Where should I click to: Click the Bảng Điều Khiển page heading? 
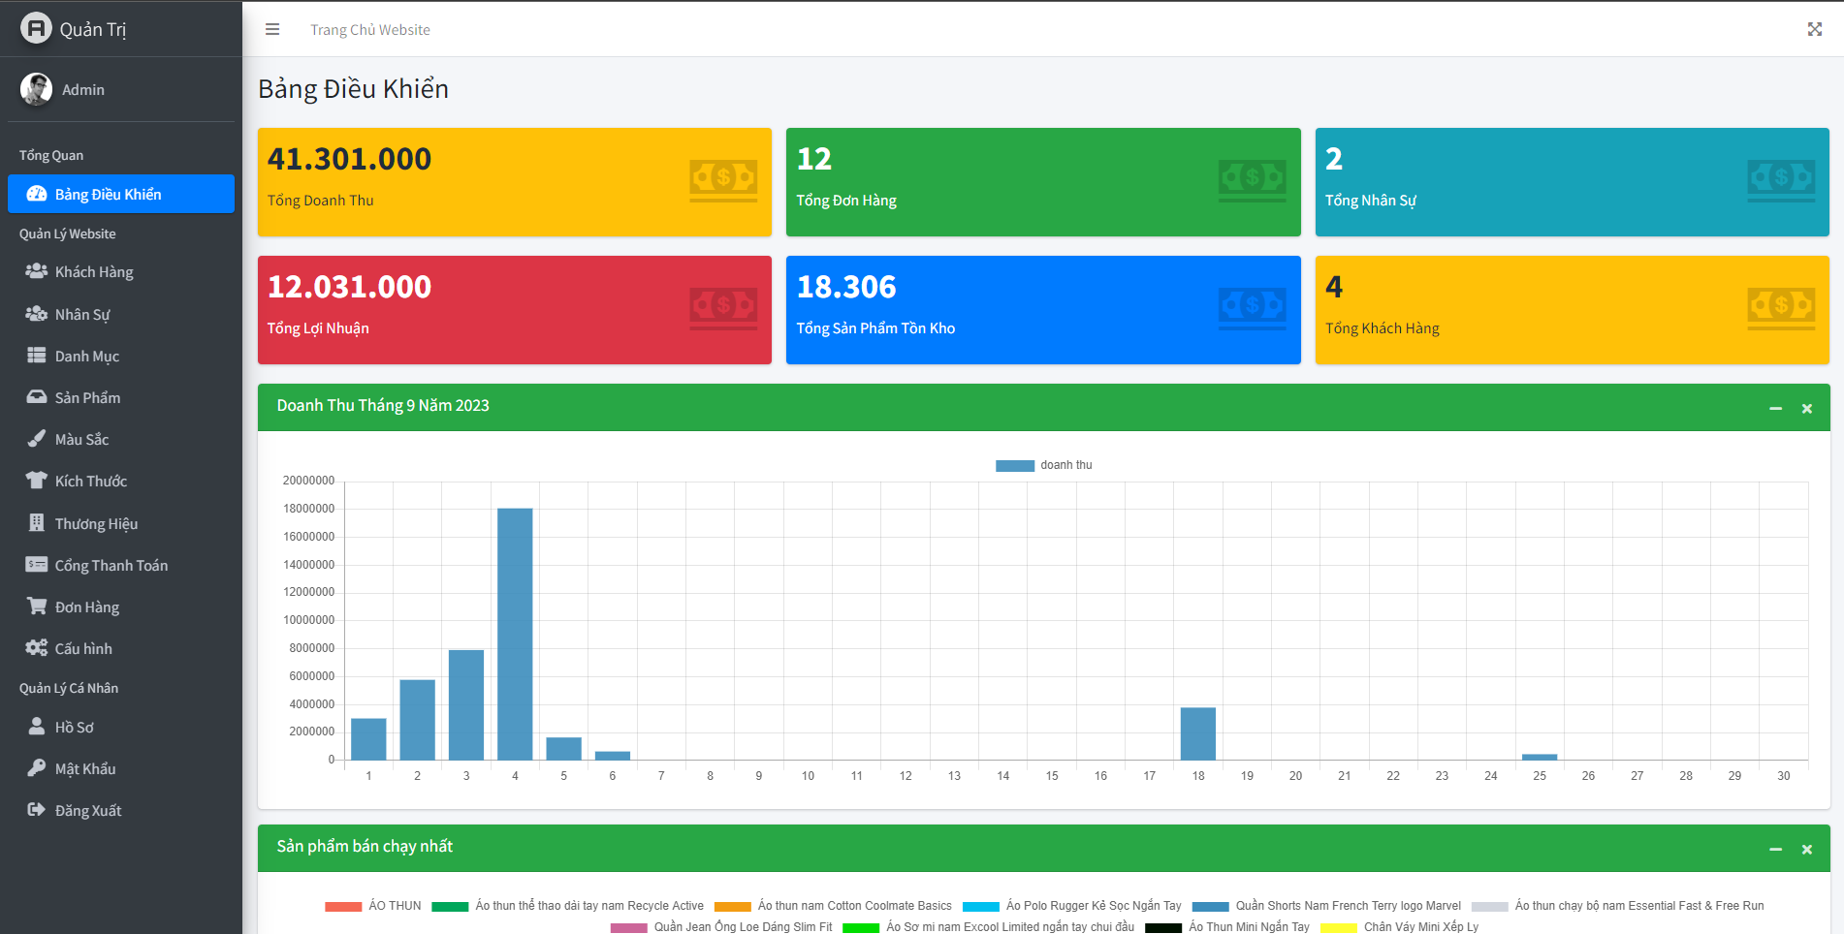(x=353, y=89)
